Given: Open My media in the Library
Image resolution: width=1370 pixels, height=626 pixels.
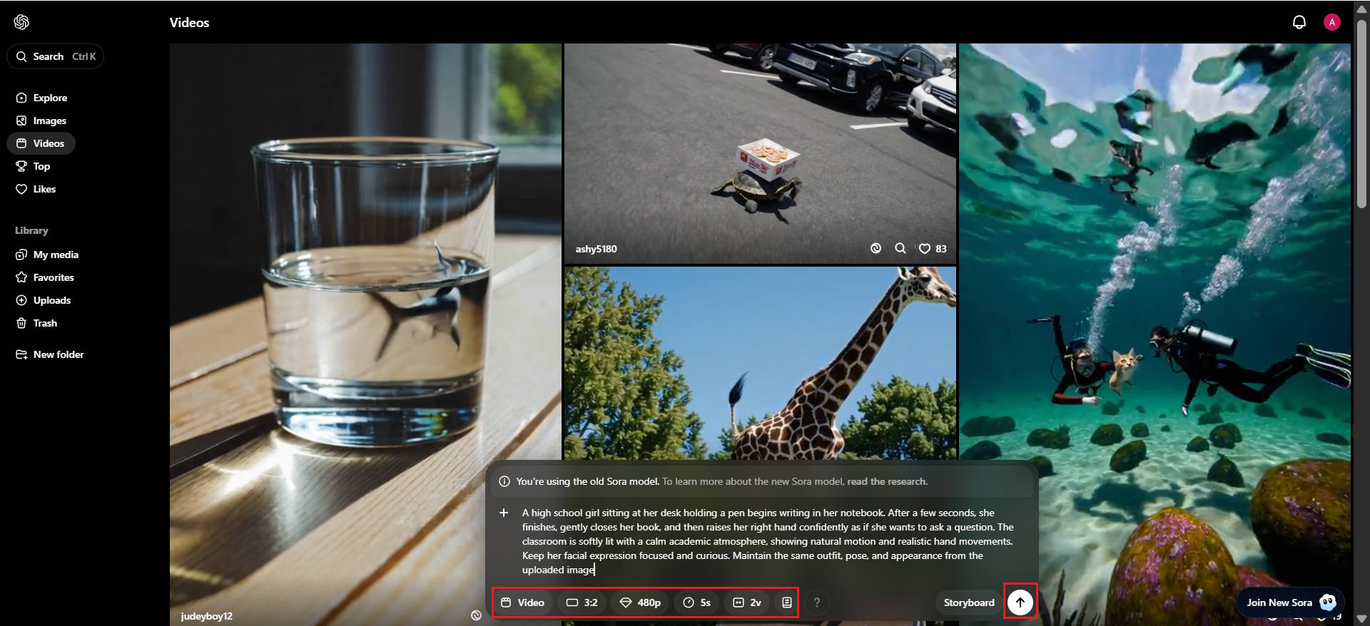Looking at the screenshot, I should coord(56,255).
